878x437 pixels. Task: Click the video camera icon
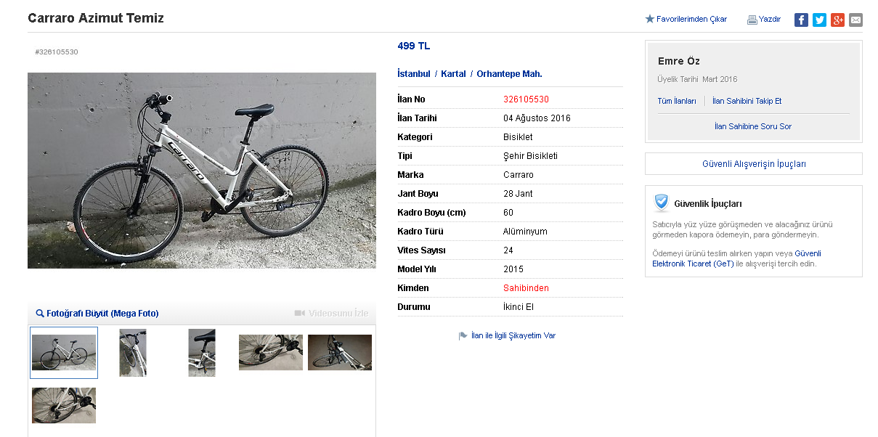[300, 314]
